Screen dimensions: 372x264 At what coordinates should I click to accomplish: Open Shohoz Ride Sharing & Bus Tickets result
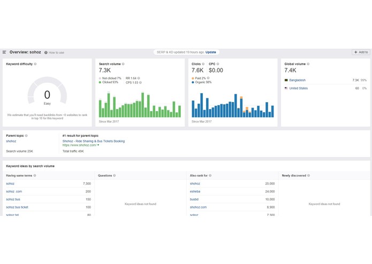(94, 141)
